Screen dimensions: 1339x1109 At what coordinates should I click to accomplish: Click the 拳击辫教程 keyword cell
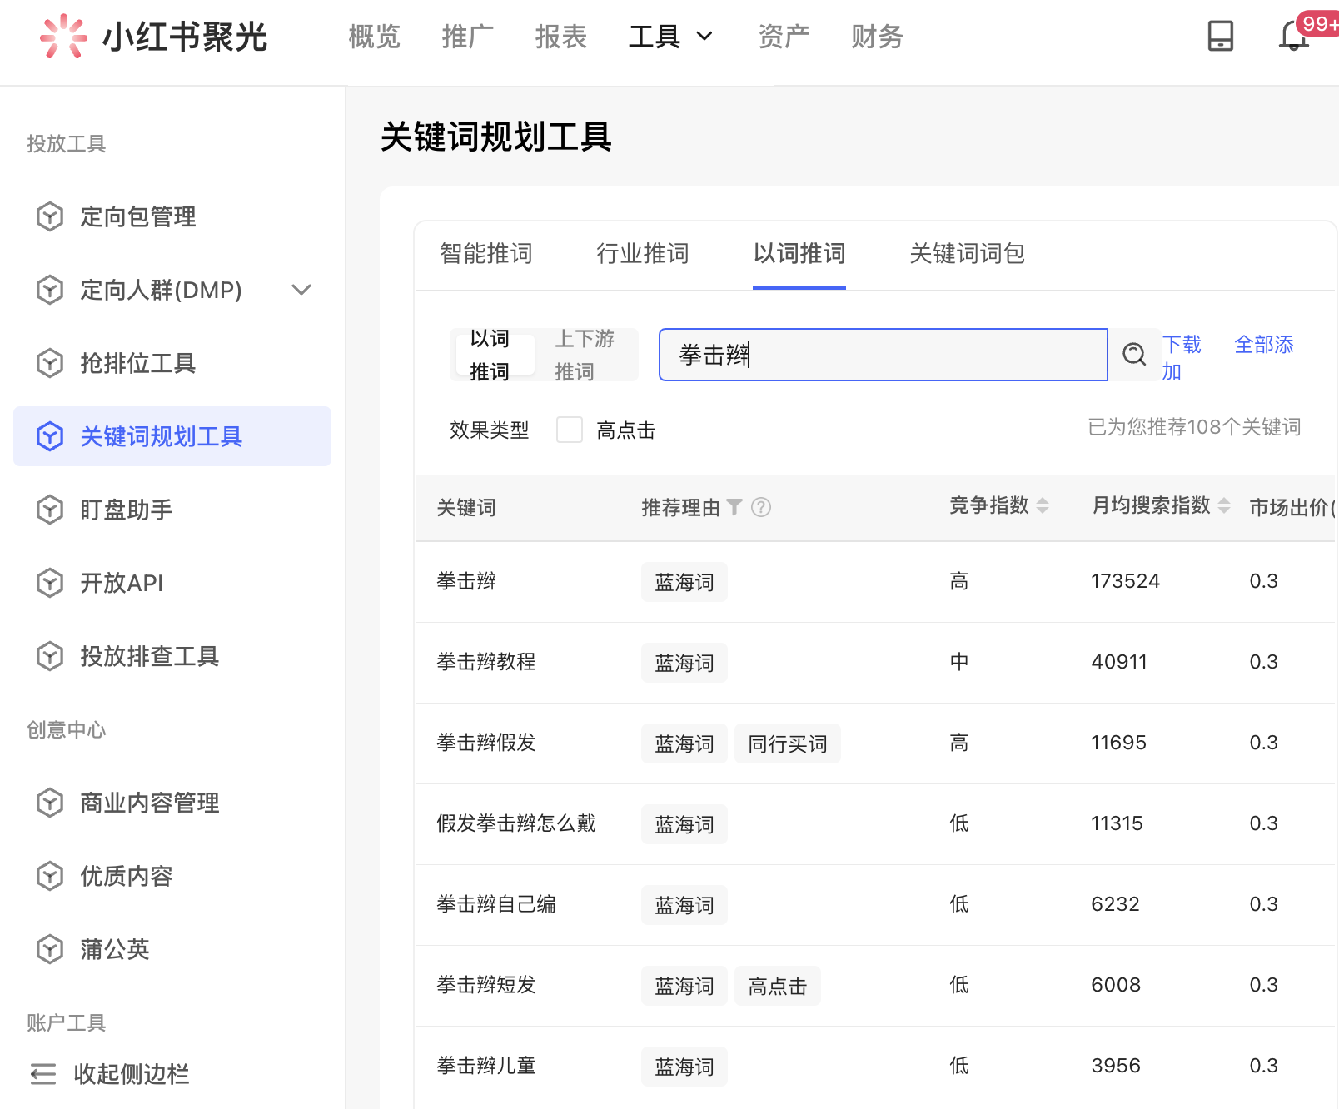pos(486,662)
